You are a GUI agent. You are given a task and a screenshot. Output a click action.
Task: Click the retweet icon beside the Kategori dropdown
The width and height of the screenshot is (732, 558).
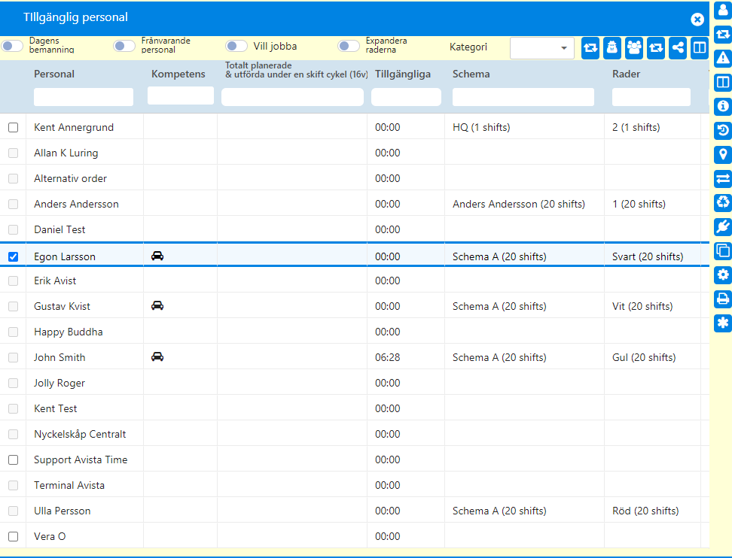(590, 47)
